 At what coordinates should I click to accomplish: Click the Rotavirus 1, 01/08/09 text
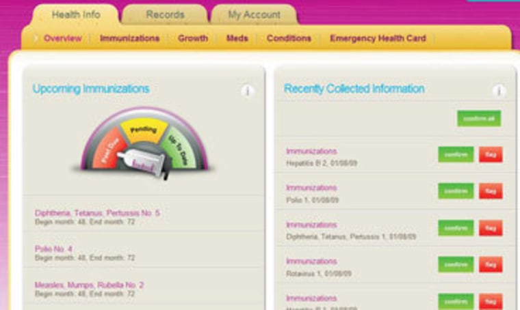pos(319,274)
